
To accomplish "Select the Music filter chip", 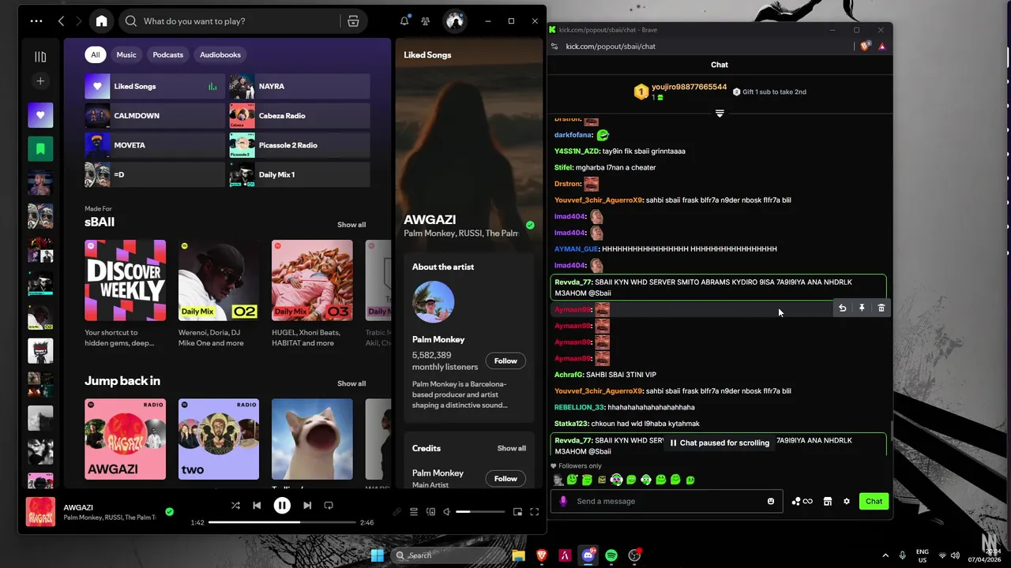I will click(x=126, y=54).
